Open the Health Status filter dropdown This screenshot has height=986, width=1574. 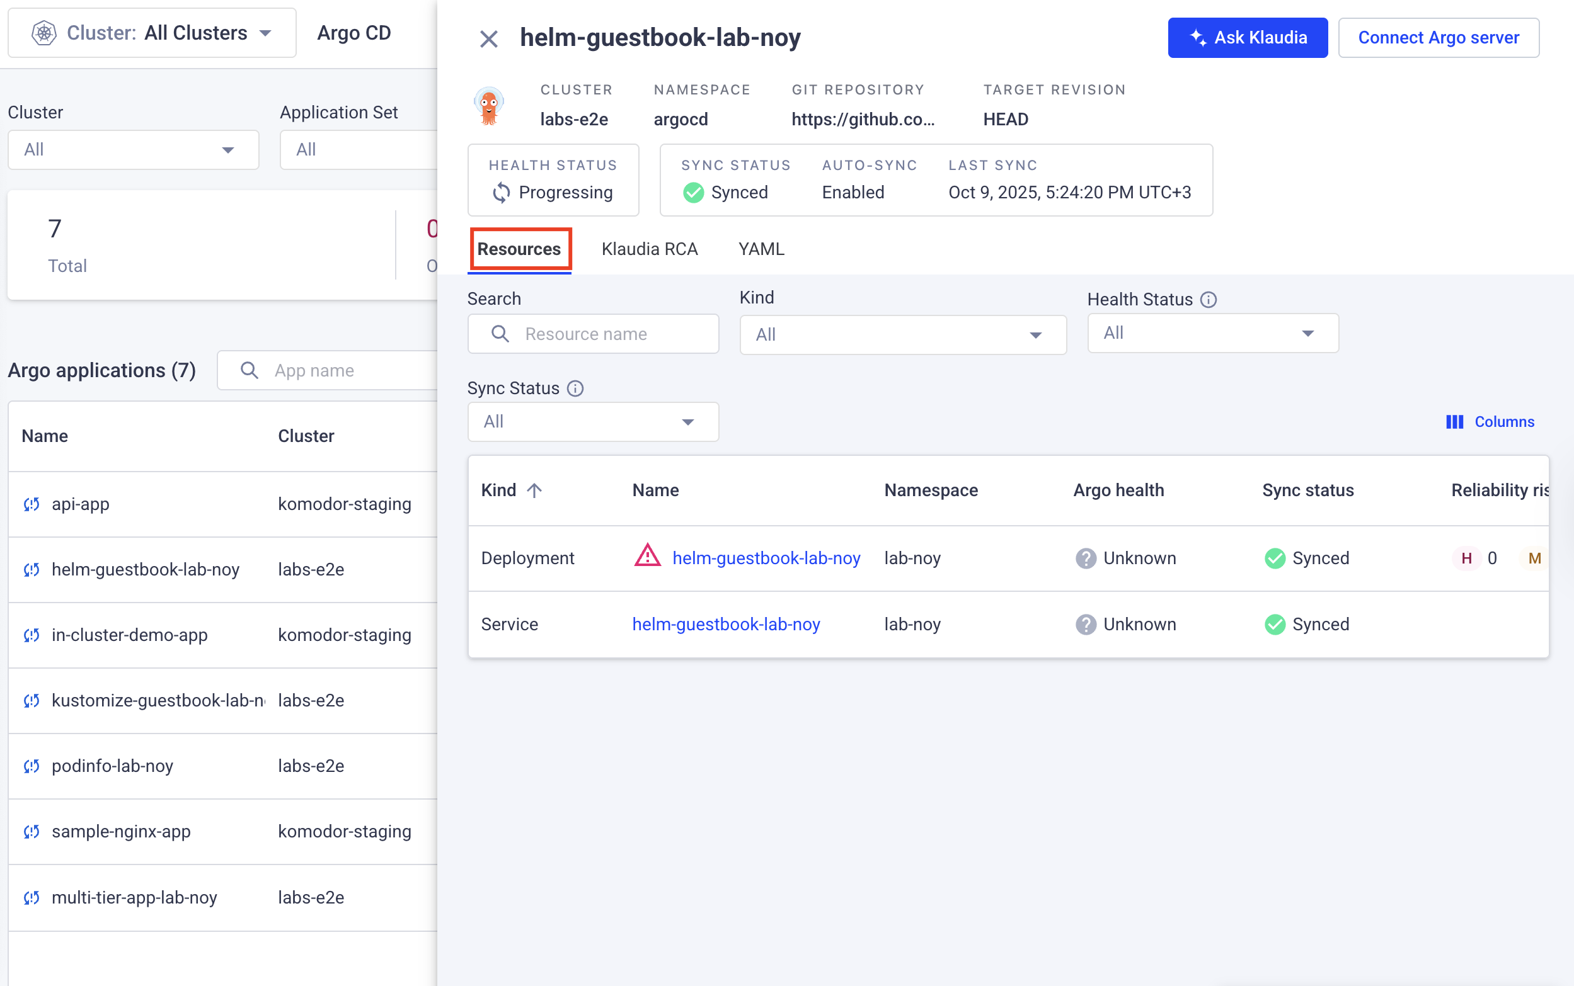[1212, 333]
